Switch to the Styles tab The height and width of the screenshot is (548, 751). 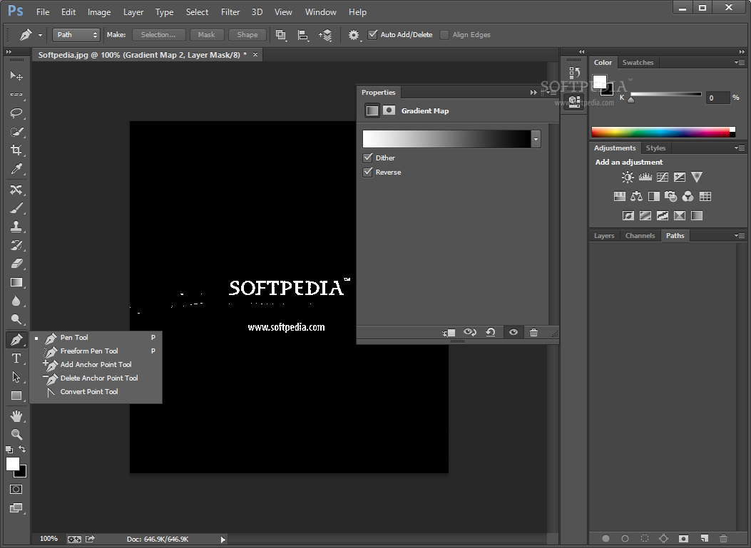655,148
